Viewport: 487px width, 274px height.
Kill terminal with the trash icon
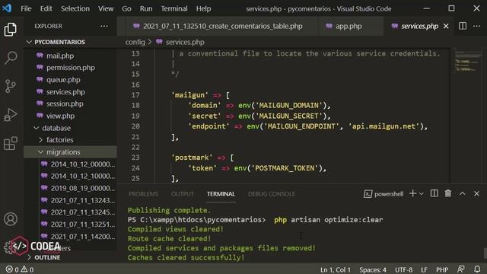(x=448, y=193)
